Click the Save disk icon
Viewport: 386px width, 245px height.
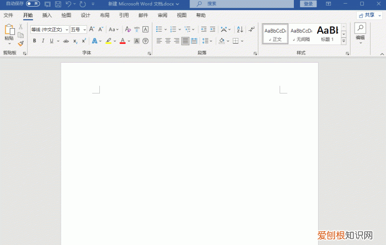[58, 4]
